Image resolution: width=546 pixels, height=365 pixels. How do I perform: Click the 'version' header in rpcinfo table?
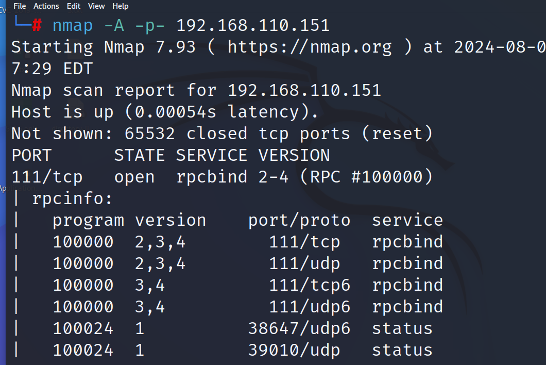[x=170, y=220]
